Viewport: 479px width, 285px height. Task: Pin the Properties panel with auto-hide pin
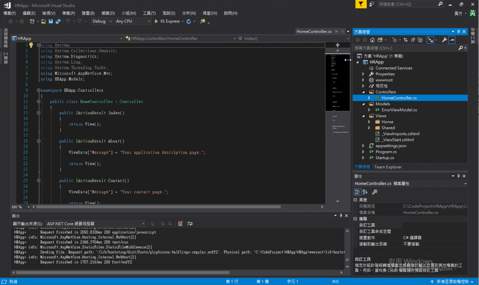point(458,176)
